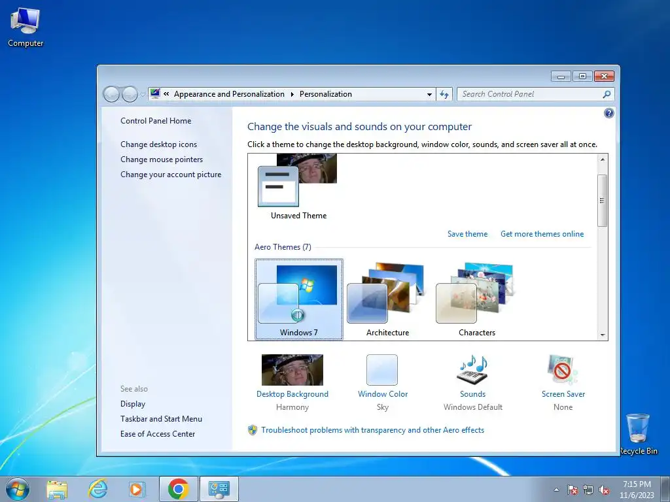Open Change desktop icons link
This screenshot has height=502, width=670.
coord(158,144)
